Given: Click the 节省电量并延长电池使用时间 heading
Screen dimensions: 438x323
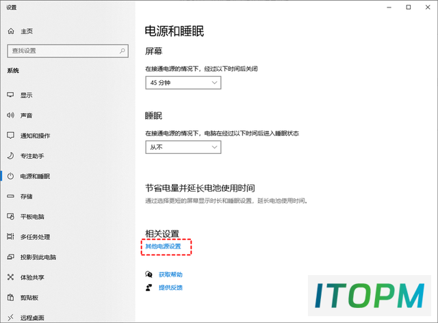Looking at the screenshot, I should click(x=200, y=188).
